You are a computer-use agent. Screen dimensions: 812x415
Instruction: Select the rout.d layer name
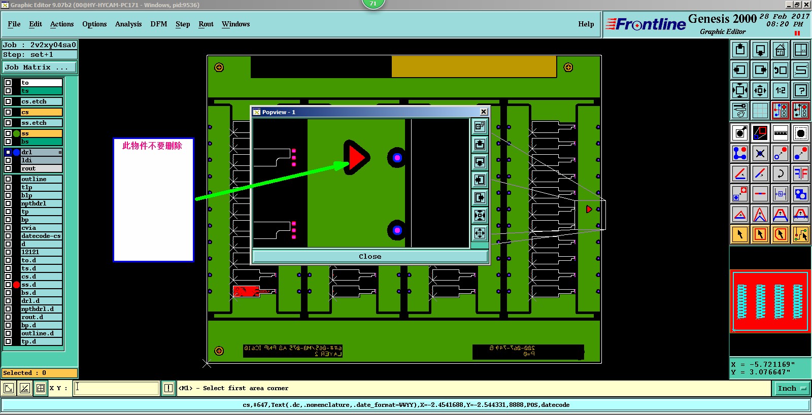pos(42,317)
